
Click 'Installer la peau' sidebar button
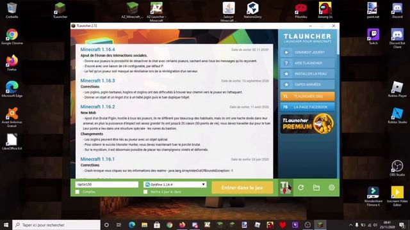[x=307, y=74]
